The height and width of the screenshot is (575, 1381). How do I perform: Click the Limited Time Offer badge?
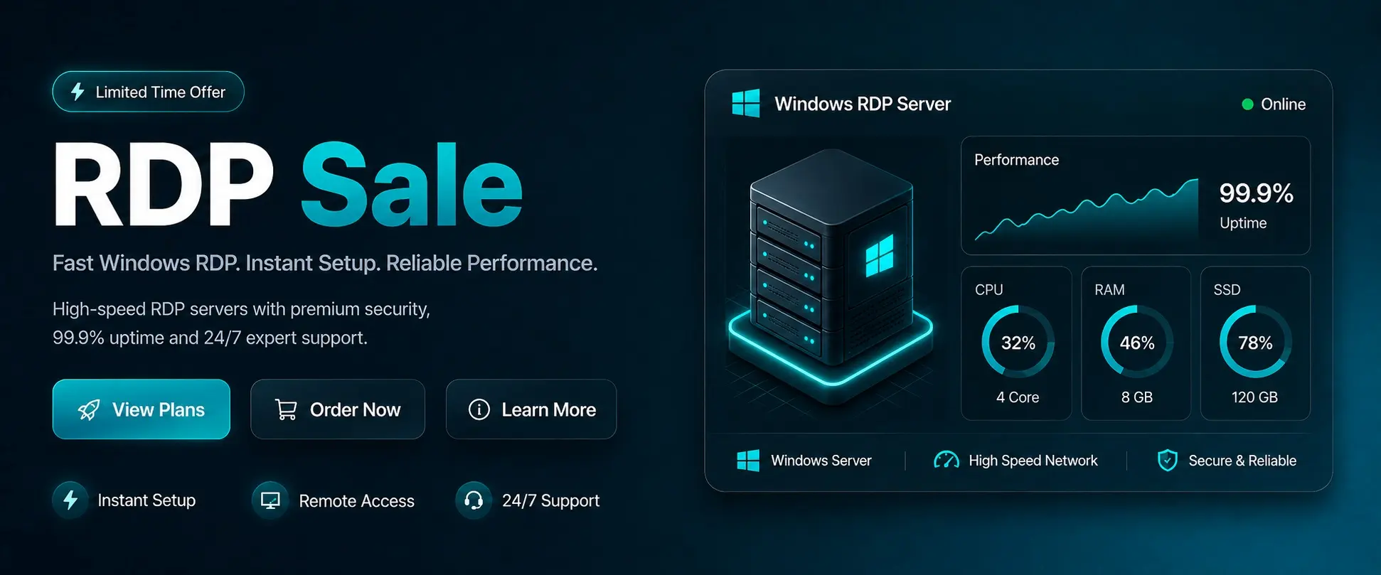pos(148,92)
